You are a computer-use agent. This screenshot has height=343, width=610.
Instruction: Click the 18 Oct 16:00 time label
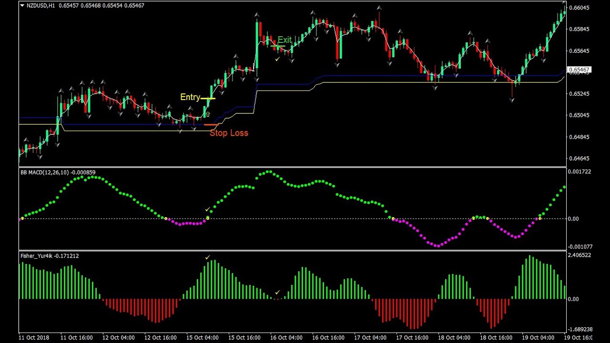coord(496,338)
